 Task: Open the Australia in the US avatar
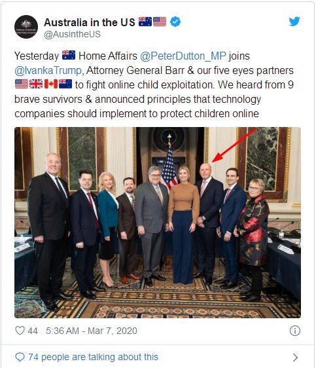[x=26, y=27]
